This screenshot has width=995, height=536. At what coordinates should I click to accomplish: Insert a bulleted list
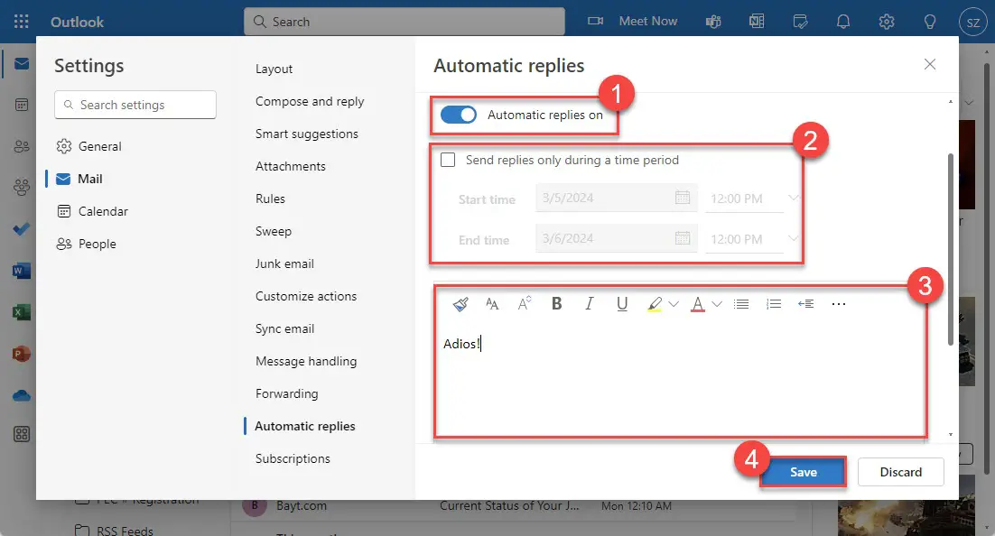pos(741,303)
